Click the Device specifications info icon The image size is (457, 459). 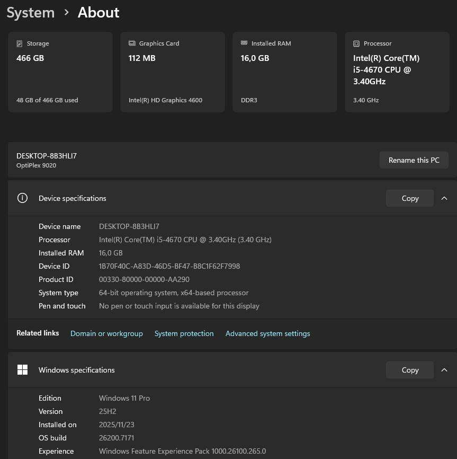click(x=22, y=198)
